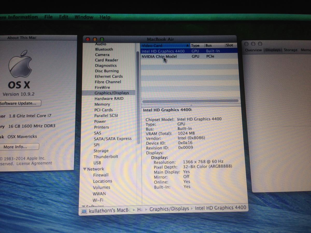Open the Window menu

(x=84, y=17)
